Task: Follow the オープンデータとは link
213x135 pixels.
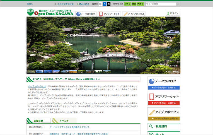Action: click(37, 86)
